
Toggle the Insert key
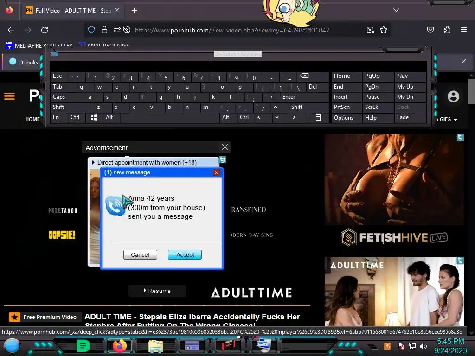pyautogui.click(x=347, y=97)
